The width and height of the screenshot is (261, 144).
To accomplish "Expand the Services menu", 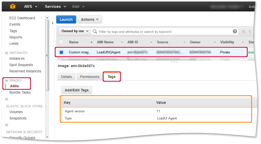I will (55, 7).
